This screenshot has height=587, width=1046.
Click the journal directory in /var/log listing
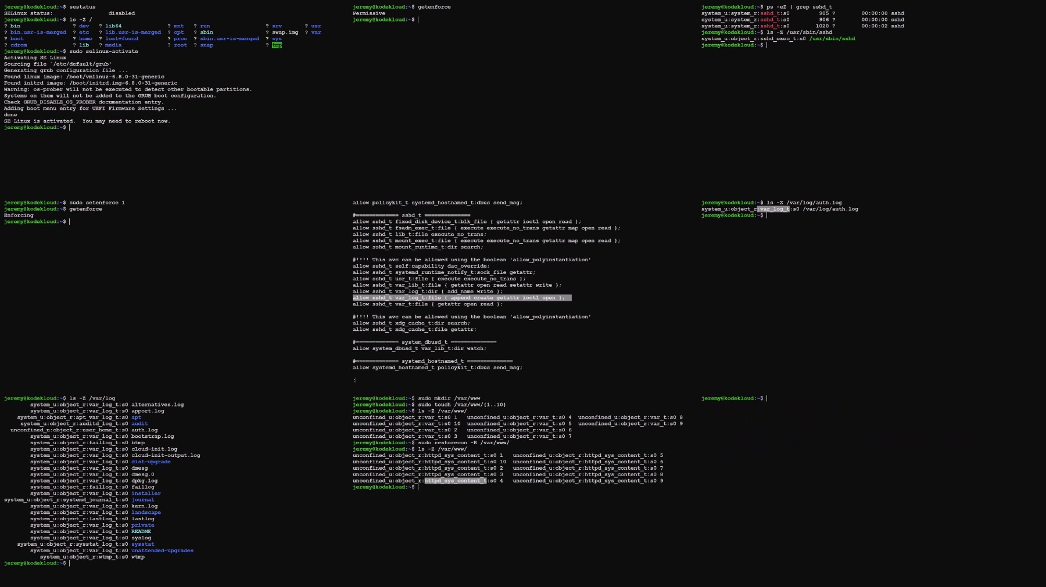[142, 500]
